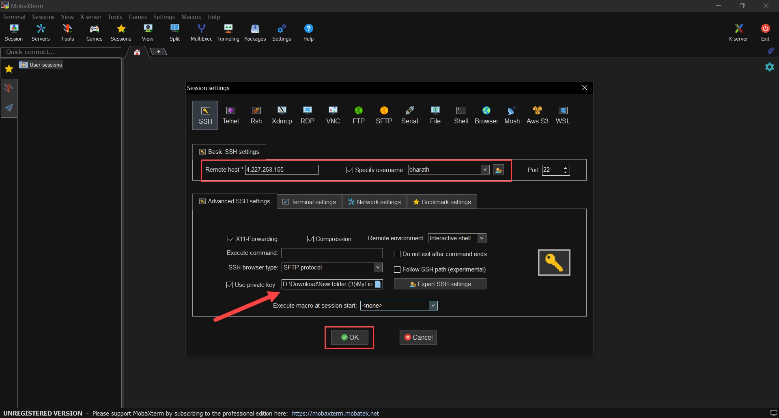
Task: Open the Help toolbar icon
Action: 308,32
